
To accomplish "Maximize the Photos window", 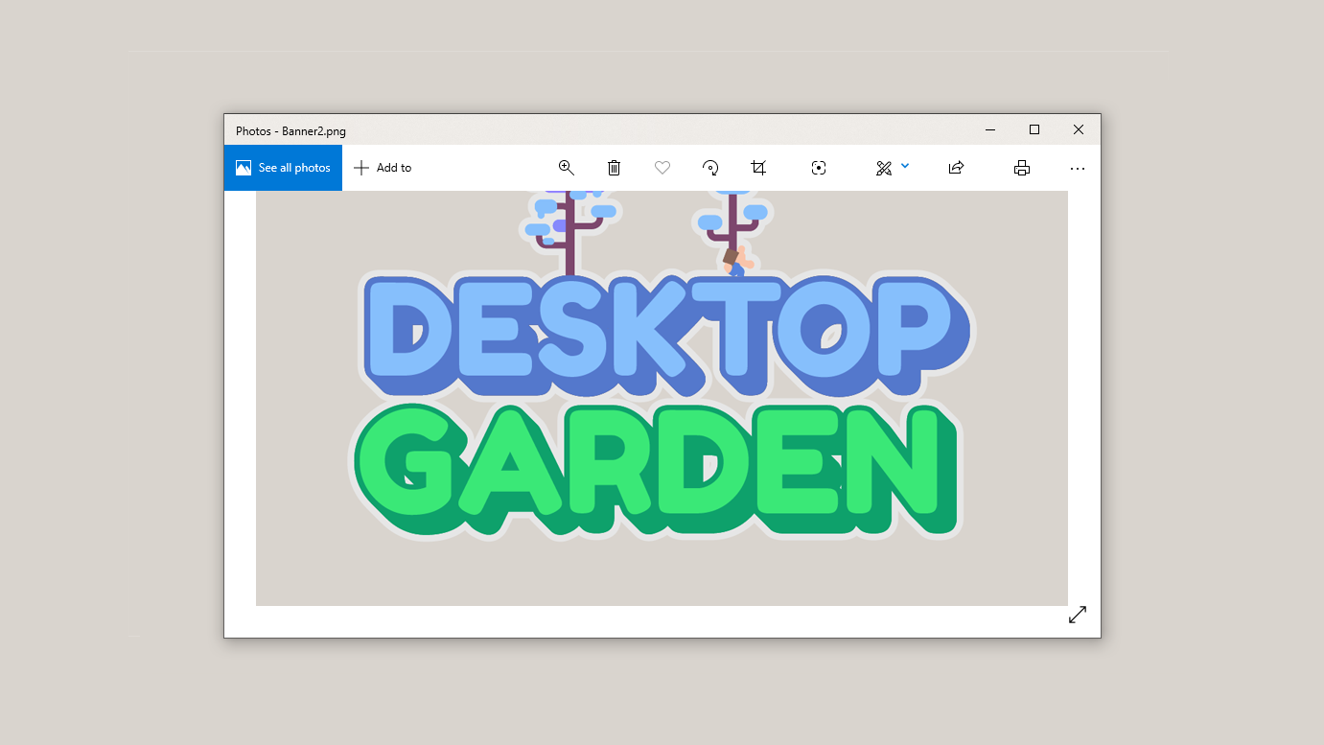I will [1034, 129].
